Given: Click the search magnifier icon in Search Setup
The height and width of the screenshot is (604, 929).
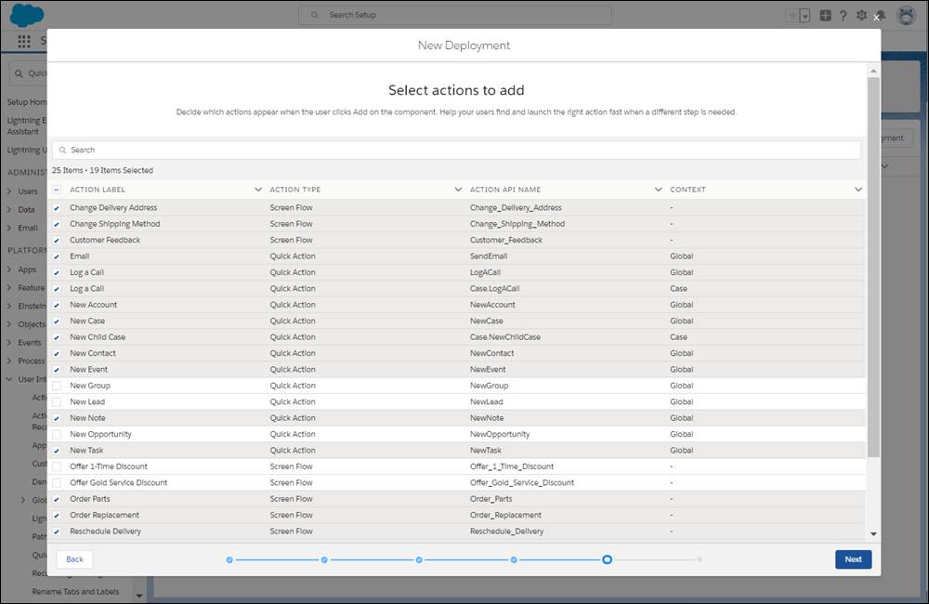Looking at the screenshot, I should click(x=315, y=15).
